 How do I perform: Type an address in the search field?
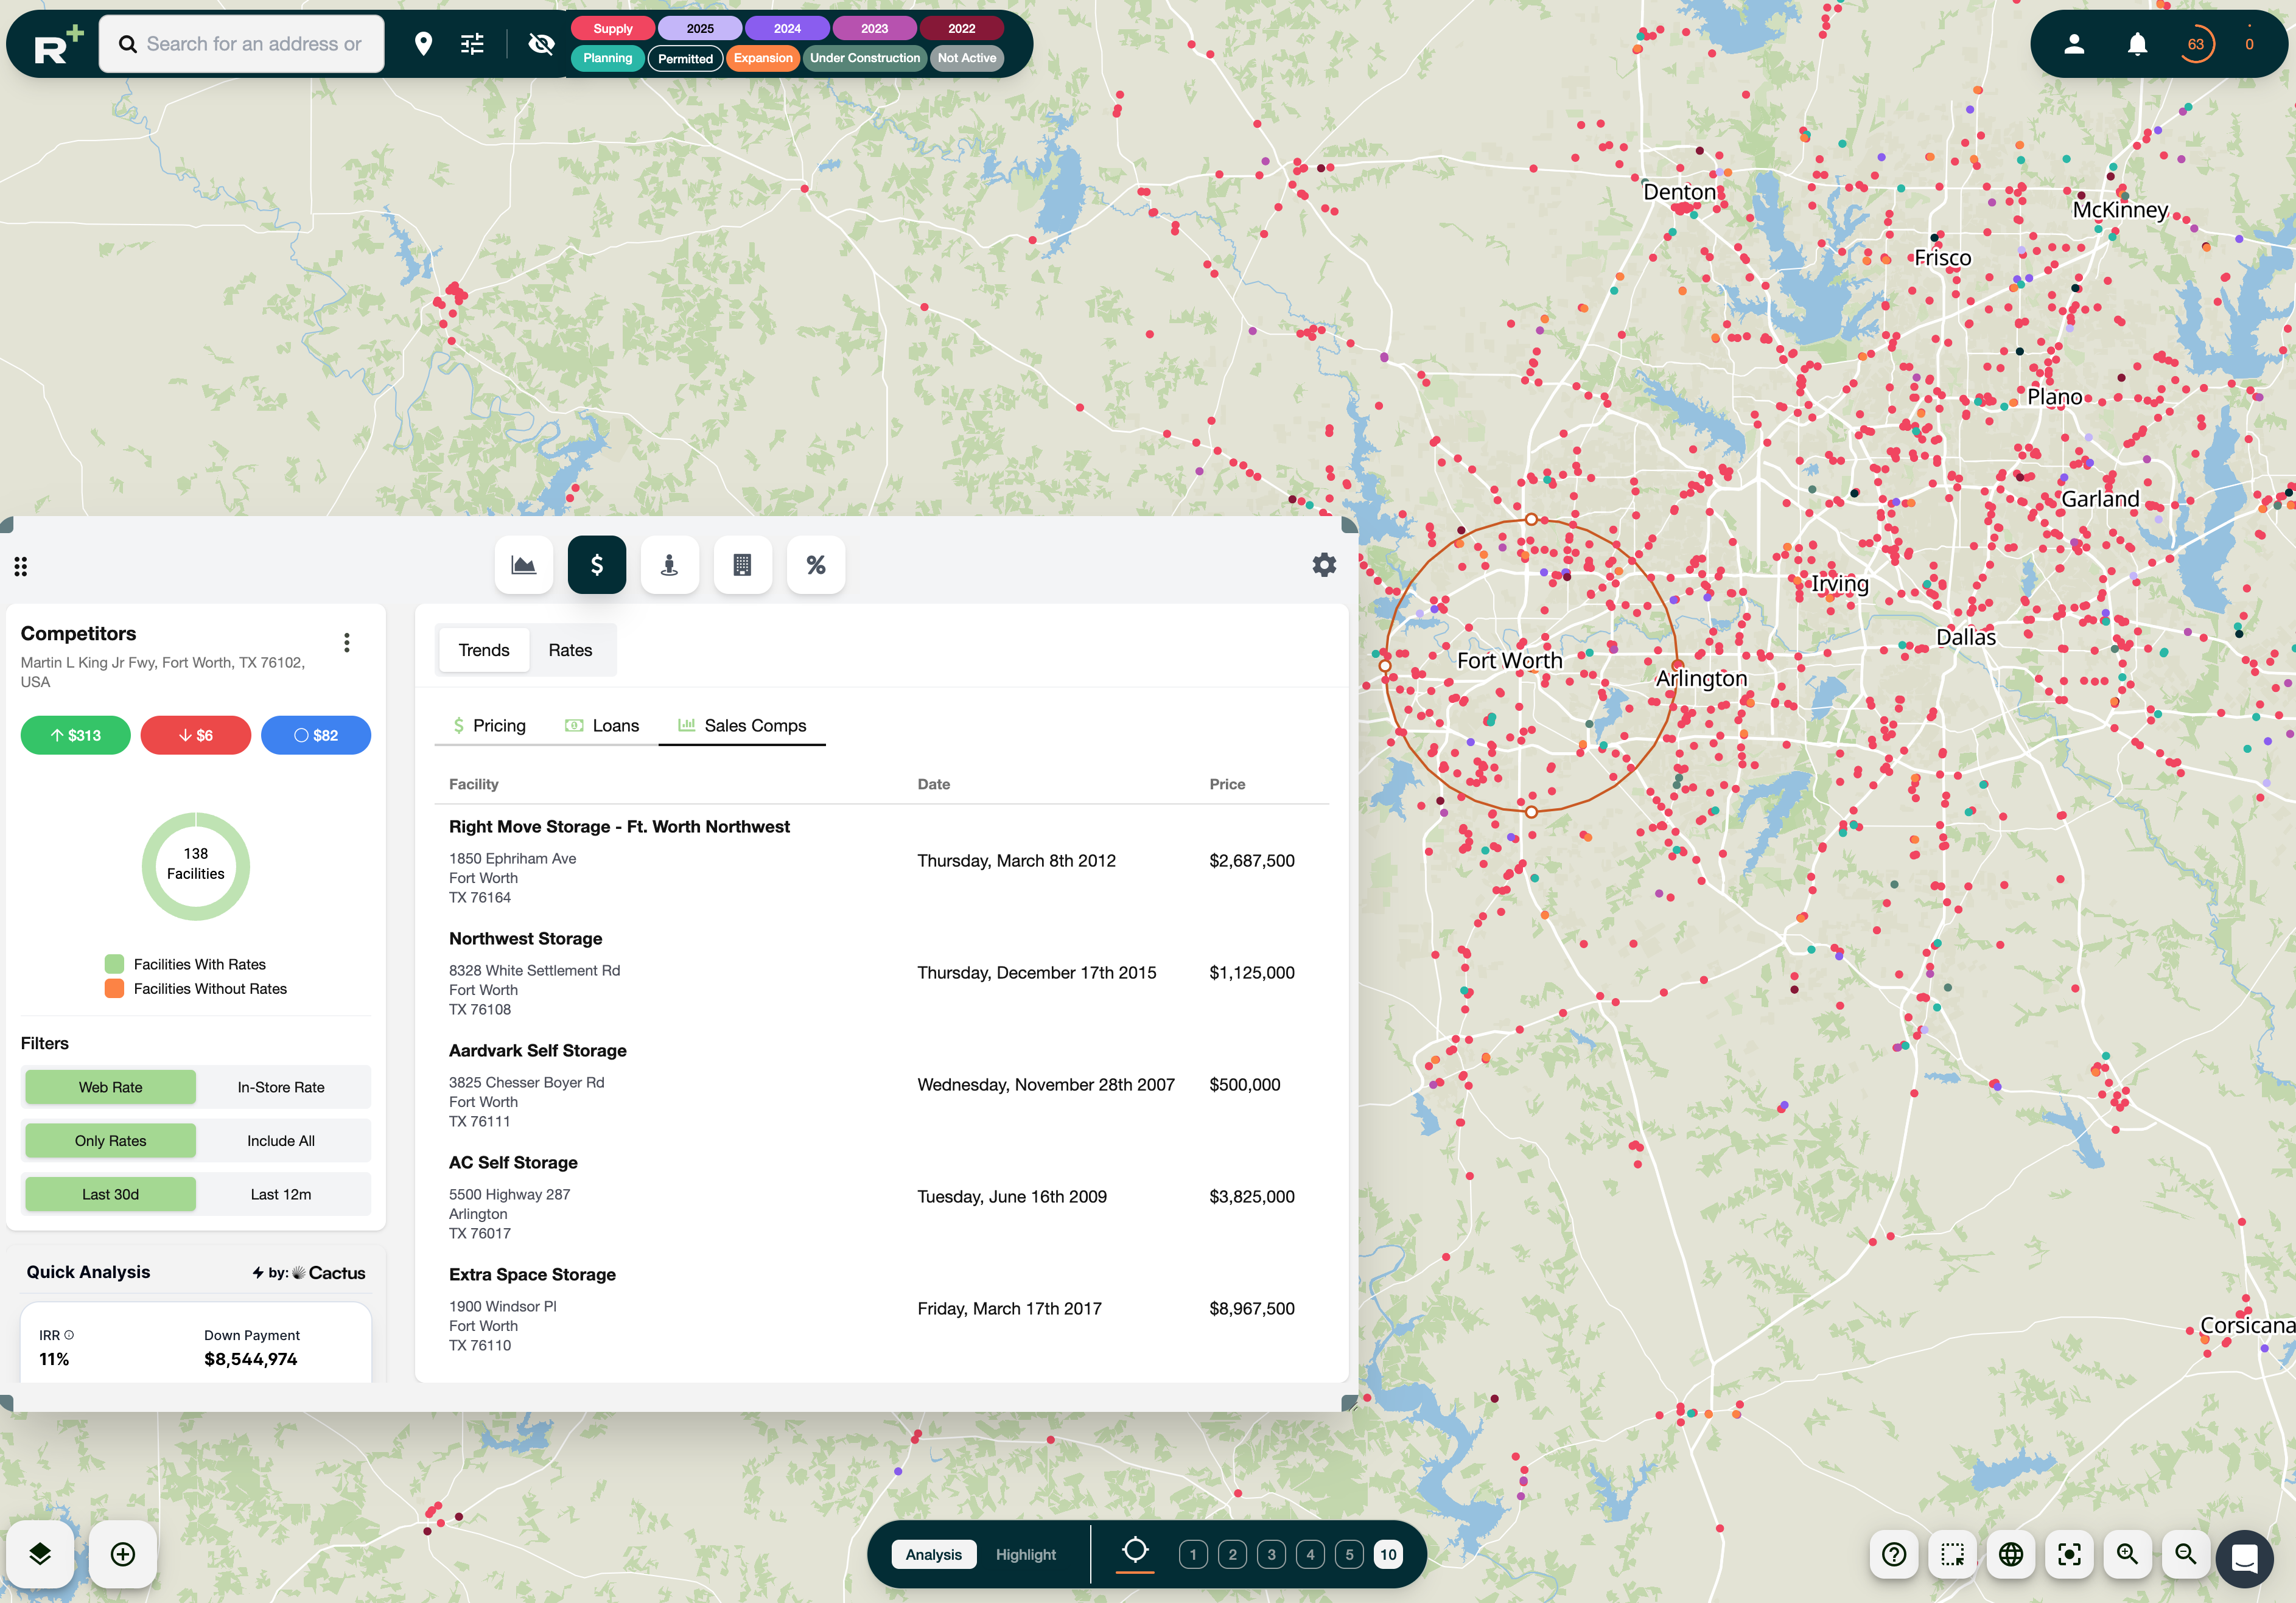tap(240, 43)
